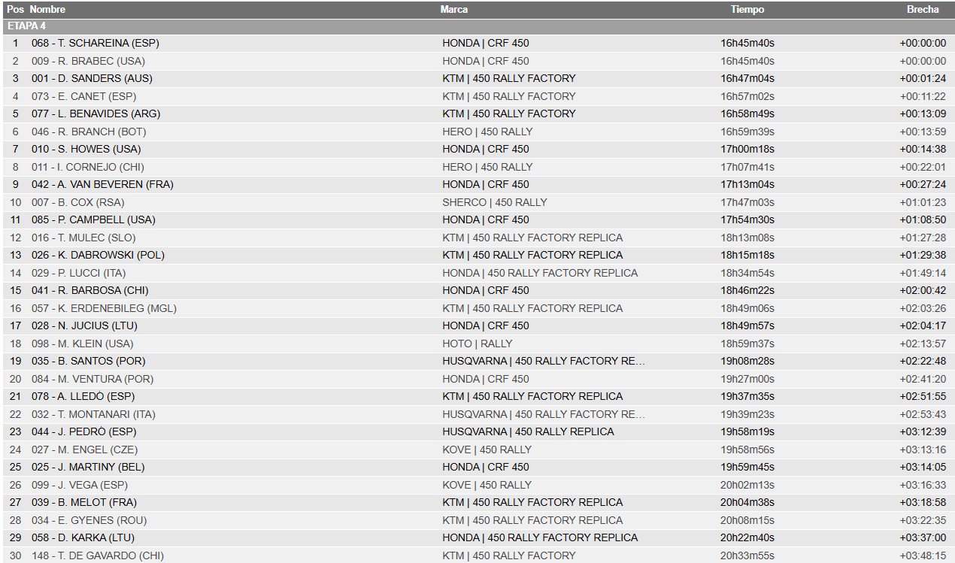Click time 20h33m55s
Viewport: 955px width, 563px height.
pos(747,555)
